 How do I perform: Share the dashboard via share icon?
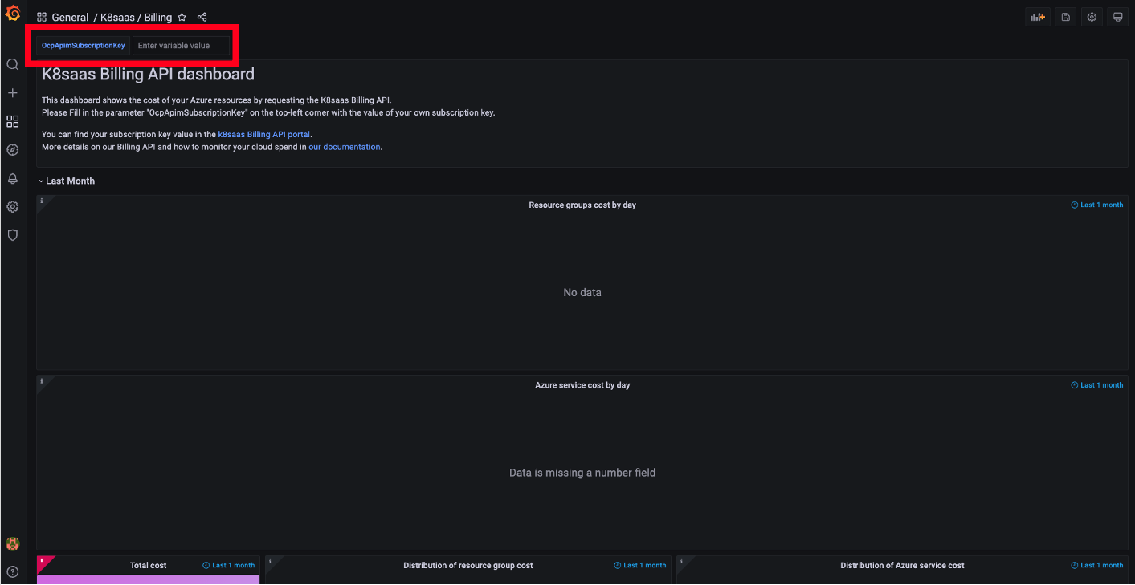[202, 17]
